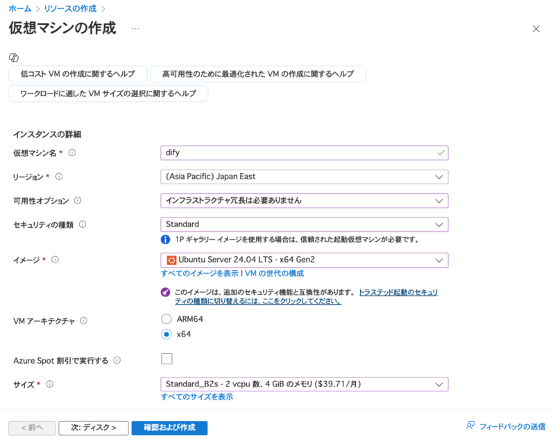This screenshot has width=555, height=446.
Task: Click info icon next to Azure Spot 割引
Action: pyautogui.click(x=117, y=360)
